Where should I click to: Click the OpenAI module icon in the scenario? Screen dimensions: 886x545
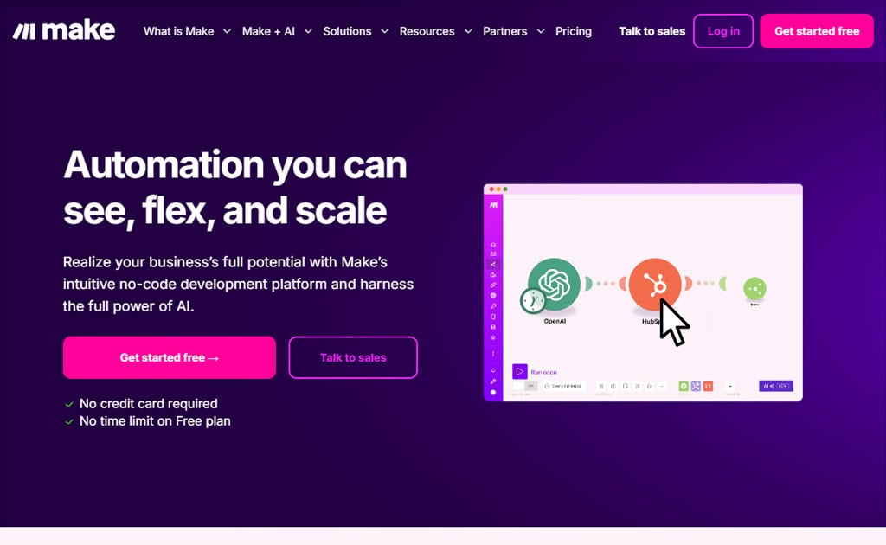(x=554, y=284)
